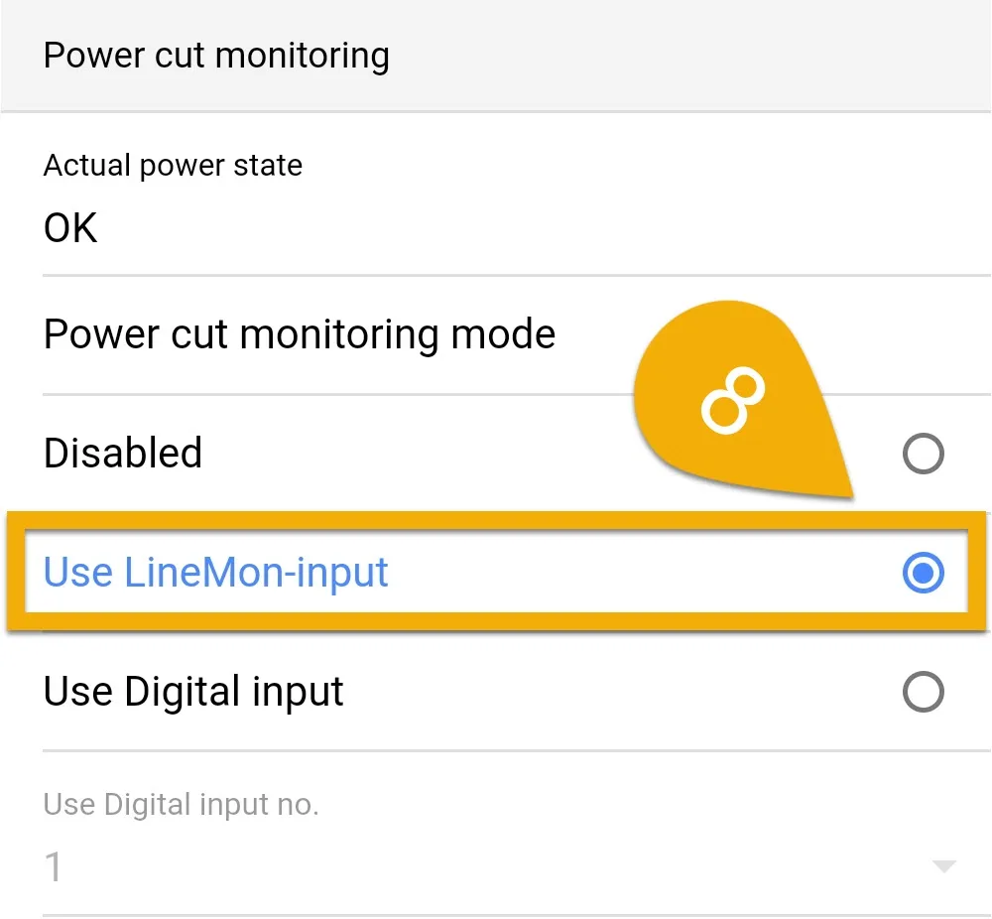Click the value 1 in the digital input field
Image resolution: width=992 pixels, height=919 pixels.
(x=54, y=866)
